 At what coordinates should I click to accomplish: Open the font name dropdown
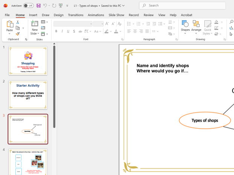click(x=91, y=24)
